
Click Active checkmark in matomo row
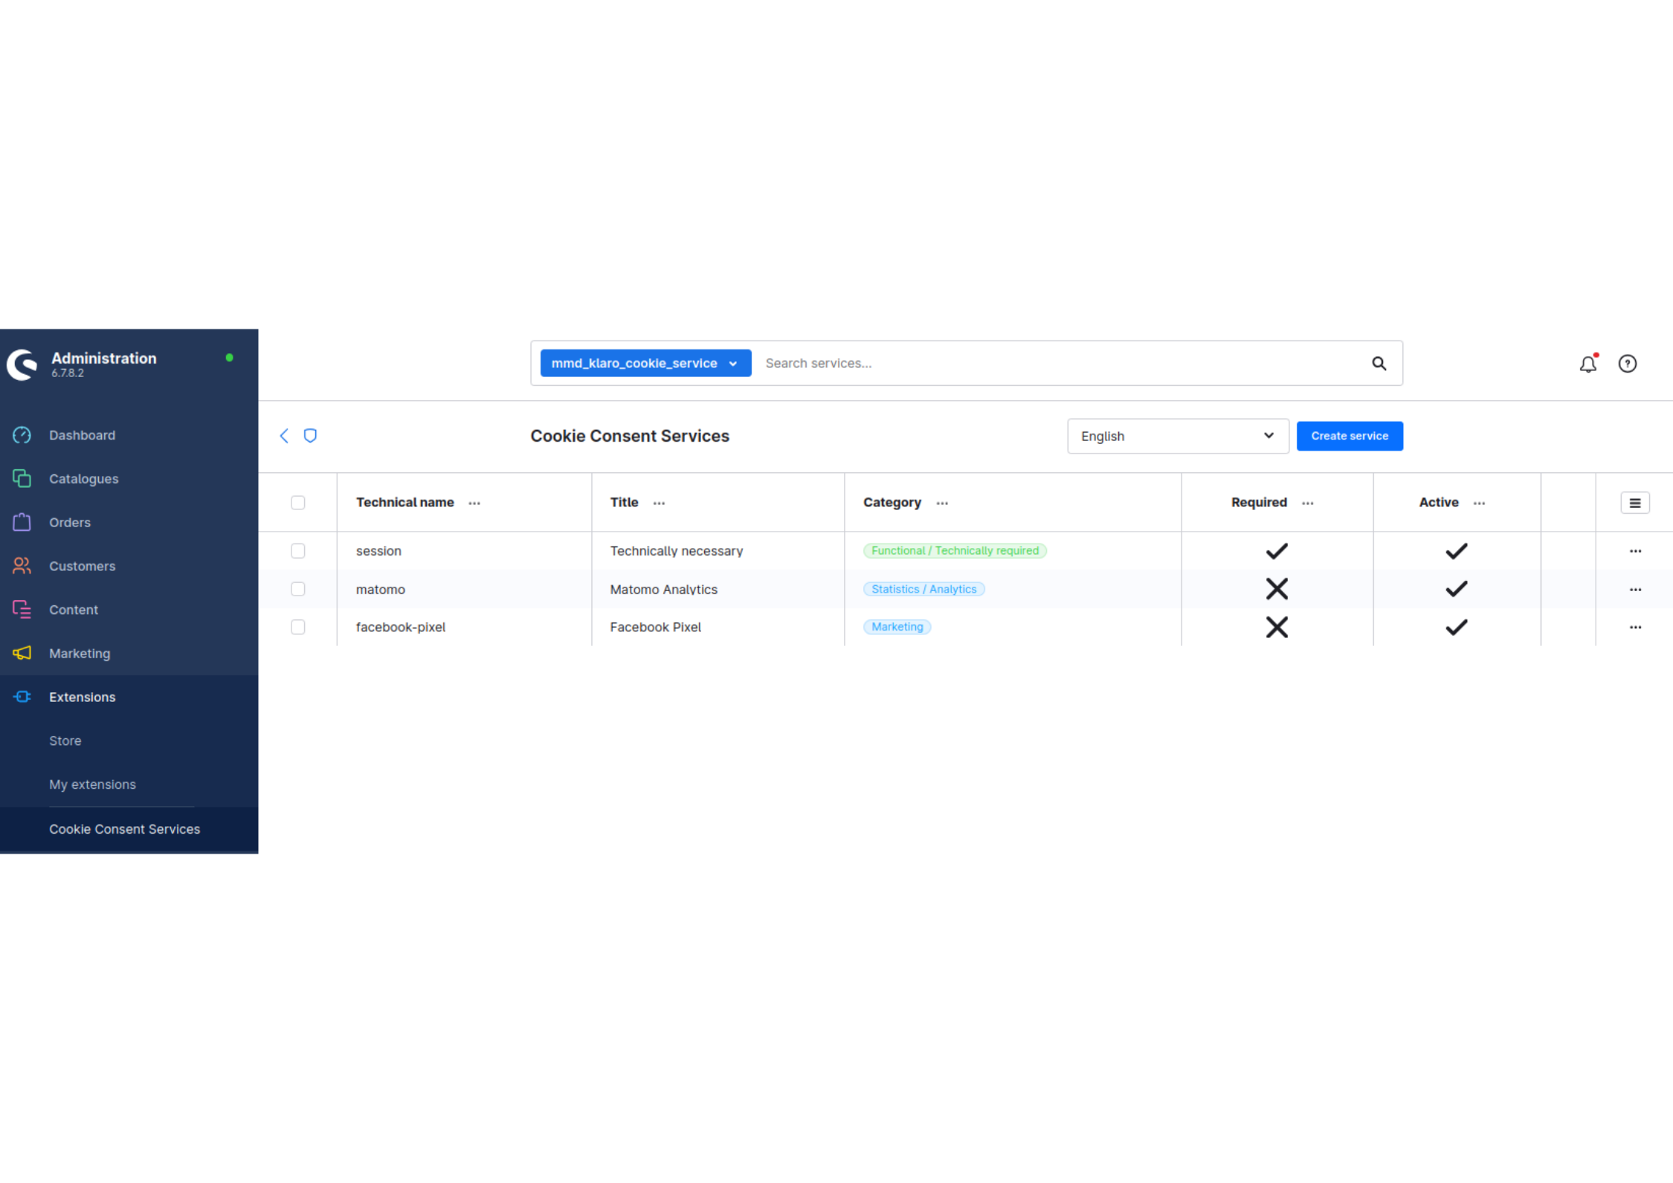(1456, 589)
